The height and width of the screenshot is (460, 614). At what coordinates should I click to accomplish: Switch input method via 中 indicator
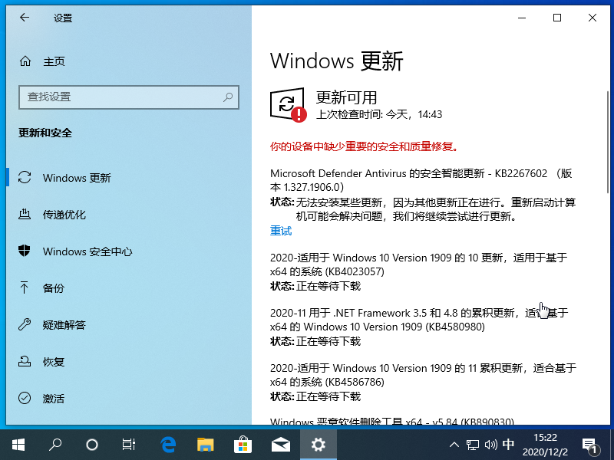click(508, 445)
